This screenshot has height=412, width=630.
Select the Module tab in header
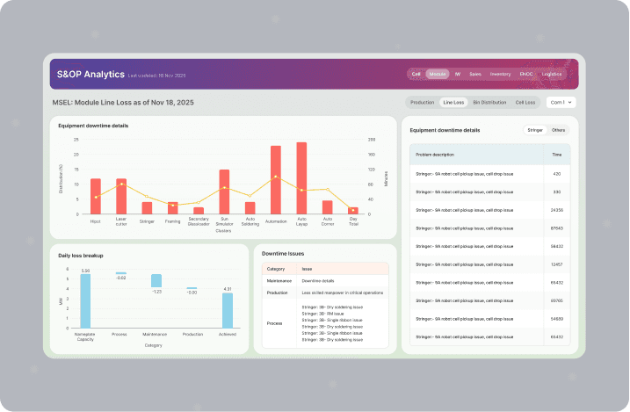pos(438,74)
